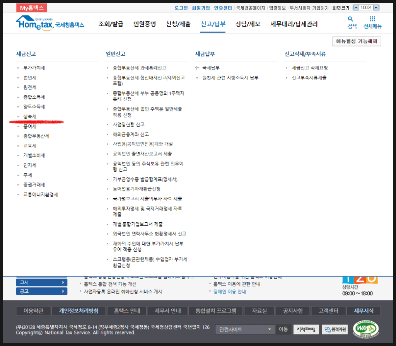The image size is (396, 346).
Task: Open the 민원증명 menu
Action: coord(144,24)
